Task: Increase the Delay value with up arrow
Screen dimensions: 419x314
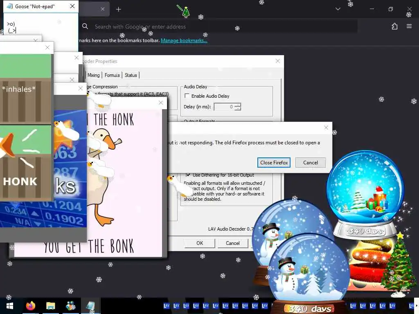Action: point(238,105)
